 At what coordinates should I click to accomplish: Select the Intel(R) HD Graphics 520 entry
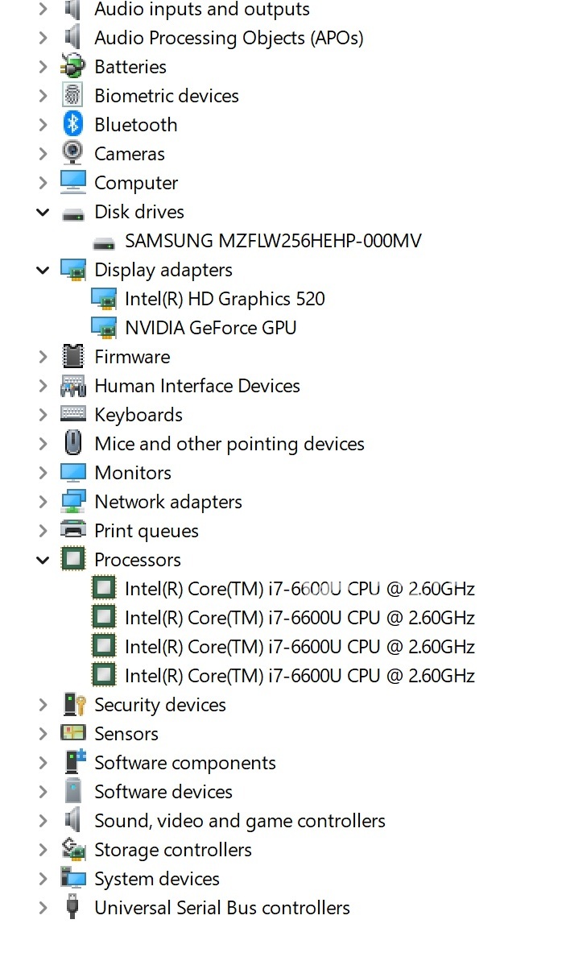pyautogui.click(x=225, y=298)
